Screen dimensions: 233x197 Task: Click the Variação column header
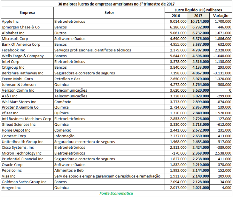click(x=221, y=16)
